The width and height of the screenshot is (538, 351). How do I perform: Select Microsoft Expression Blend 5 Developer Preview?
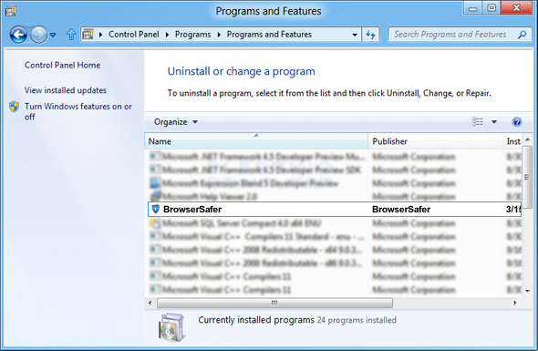(335, 183)
